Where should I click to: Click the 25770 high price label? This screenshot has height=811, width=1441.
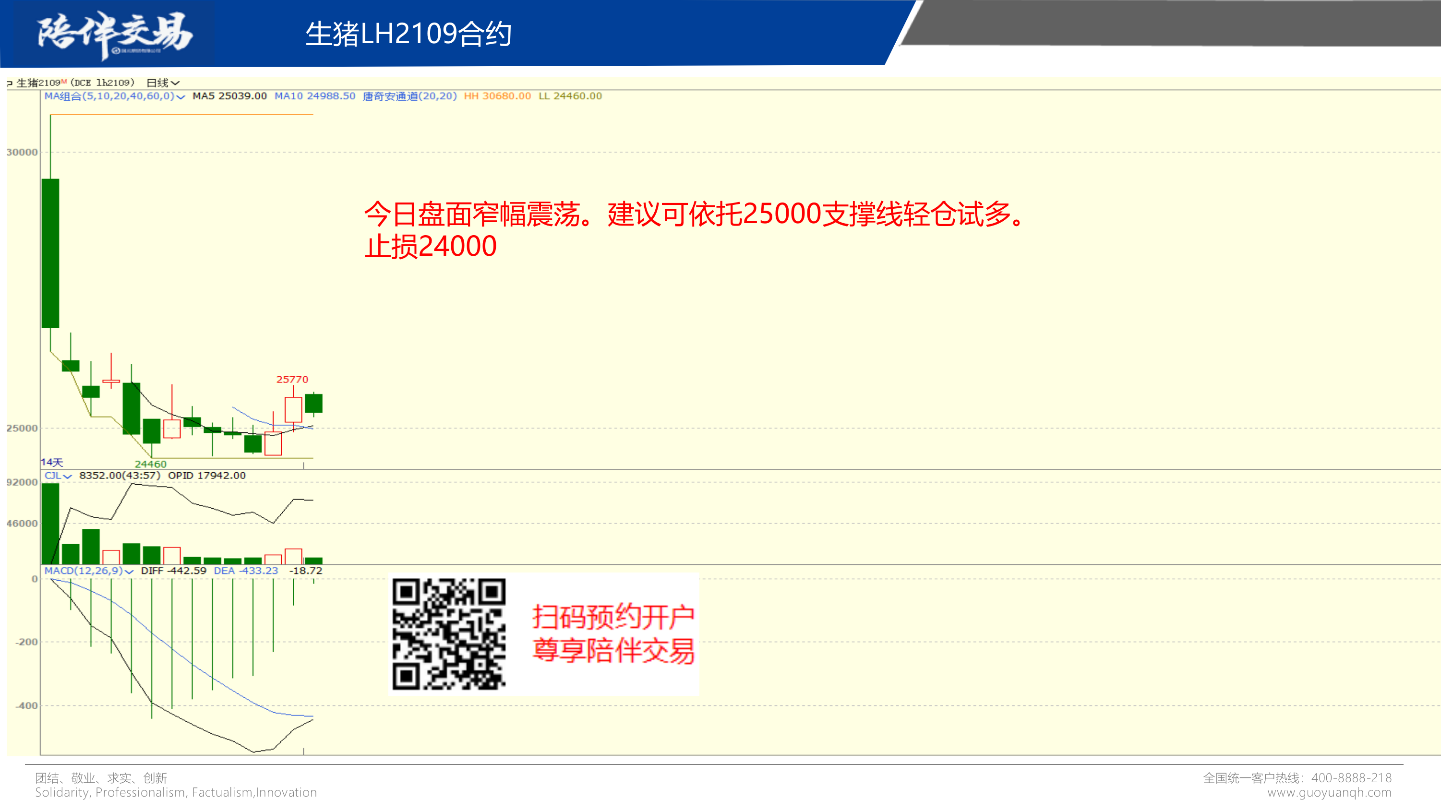292,379
